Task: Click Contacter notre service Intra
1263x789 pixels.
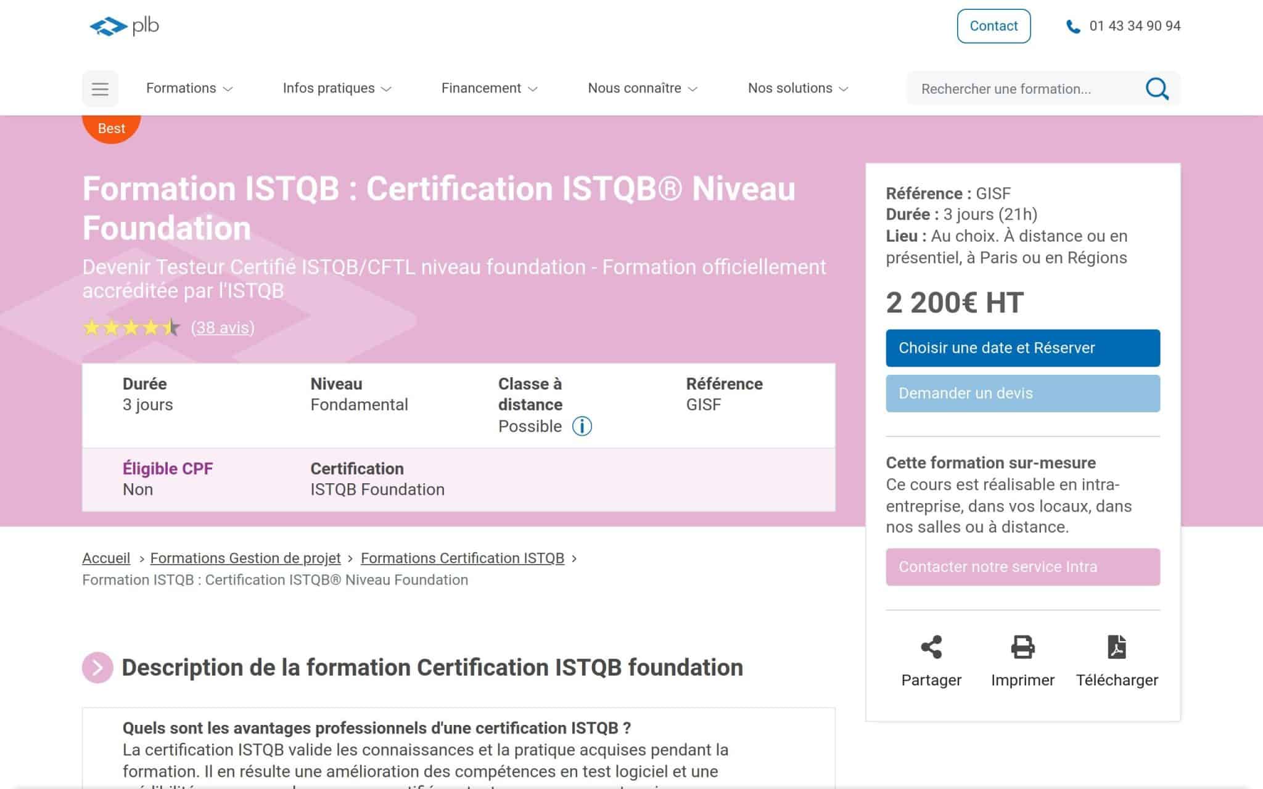Action: pyautogui.click(x=1022, y=567)
